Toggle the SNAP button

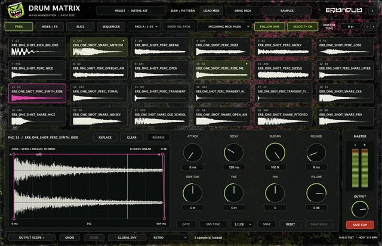(267, 224)
